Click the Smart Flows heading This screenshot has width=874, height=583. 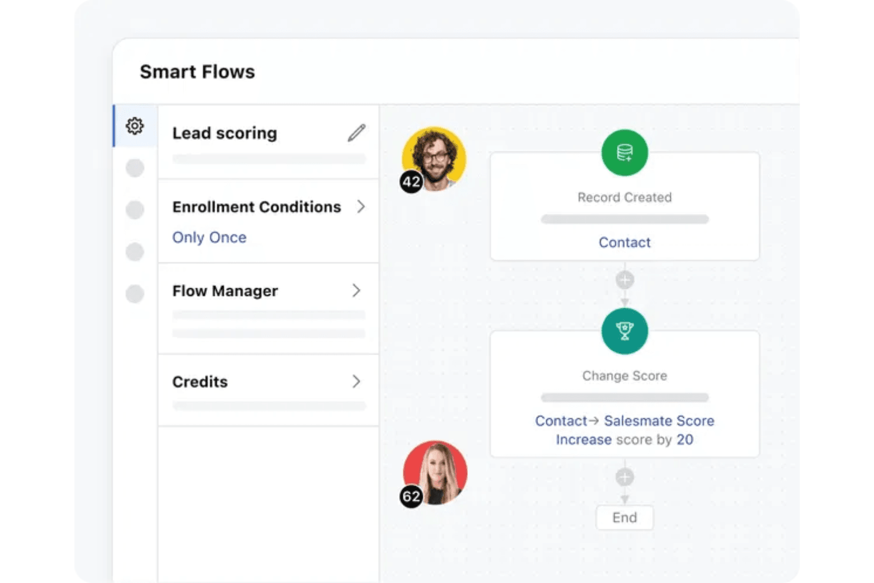(x=197, y=72)
